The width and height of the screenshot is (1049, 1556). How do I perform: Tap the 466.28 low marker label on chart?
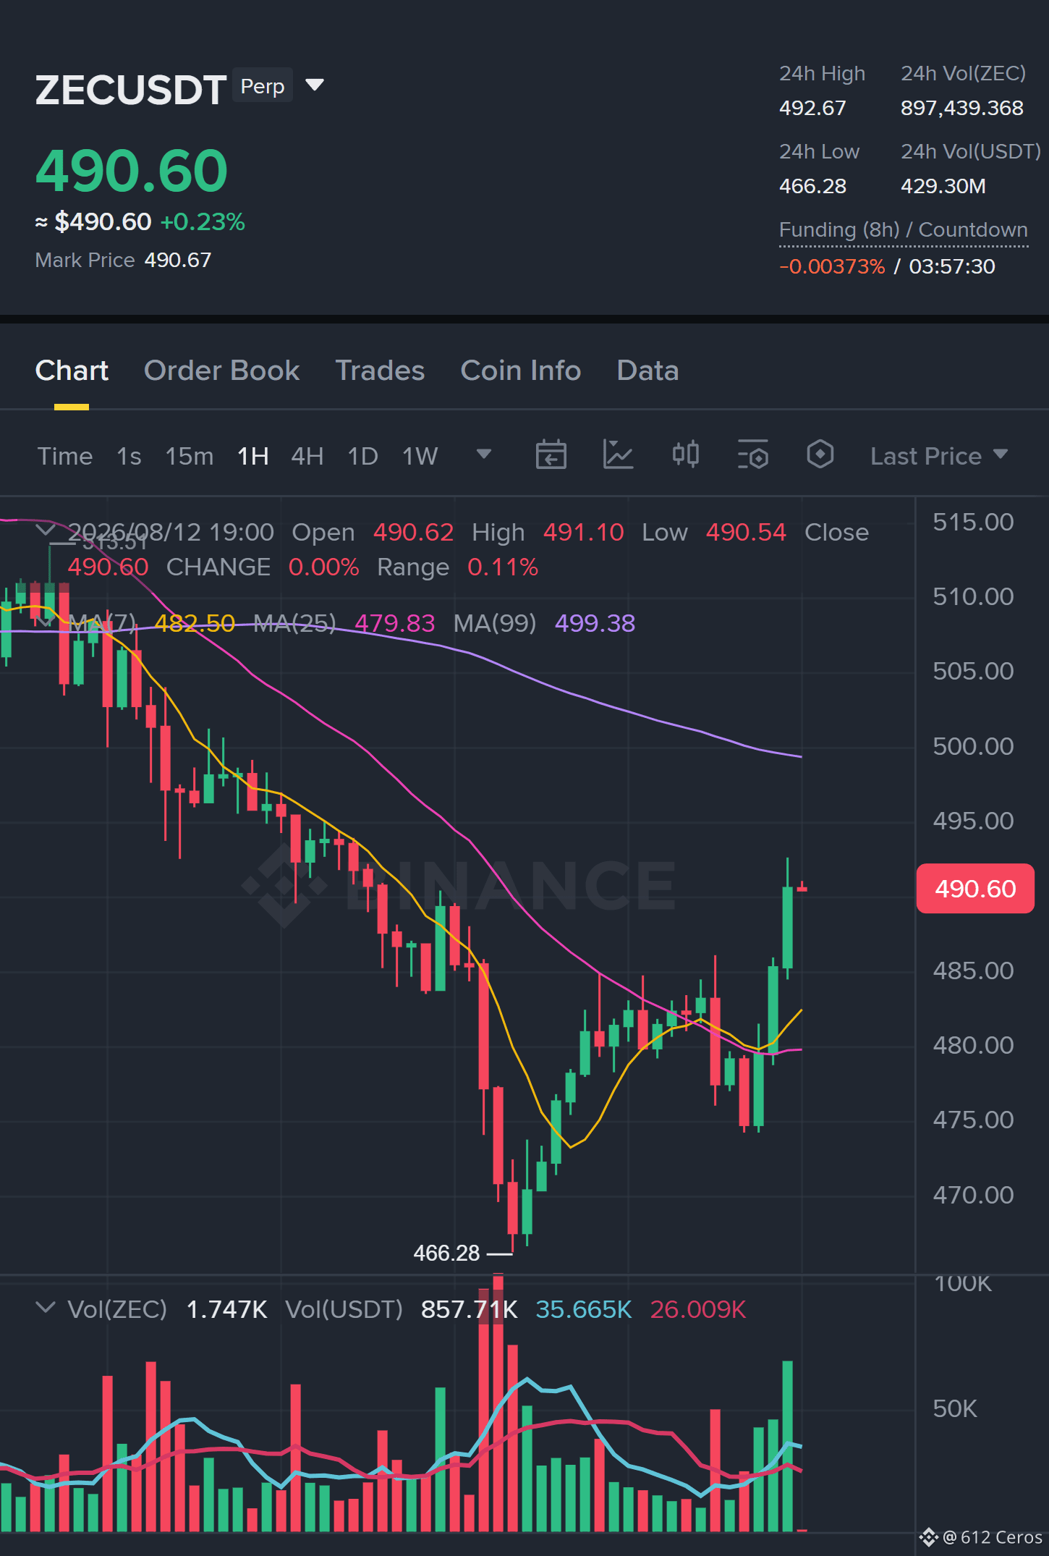(x=446, y=1253)
